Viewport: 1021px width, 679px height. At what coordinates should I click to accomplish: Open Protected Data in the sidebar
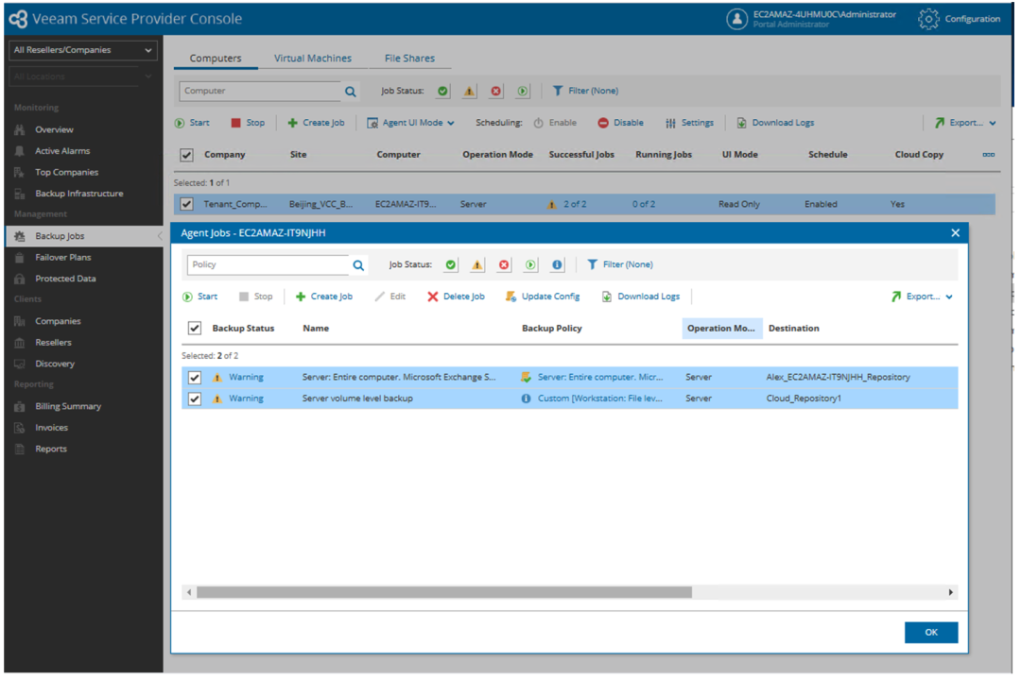click(x=65, y=279)
